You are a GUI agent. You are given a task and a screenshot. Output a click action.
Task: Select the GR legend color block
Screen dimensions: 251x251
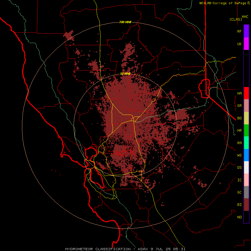(246, 106)
